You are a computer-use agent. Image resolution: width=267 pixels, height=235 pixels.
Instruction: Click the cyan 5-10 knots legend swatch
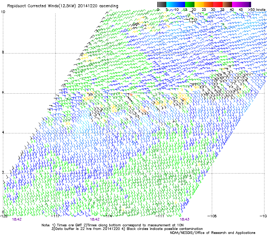click(171, 4)
